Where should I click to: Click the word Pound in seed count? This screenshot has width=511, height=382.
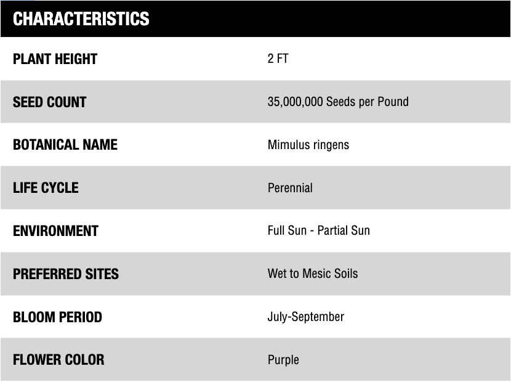pyautogui.click(x=392, y=102)
